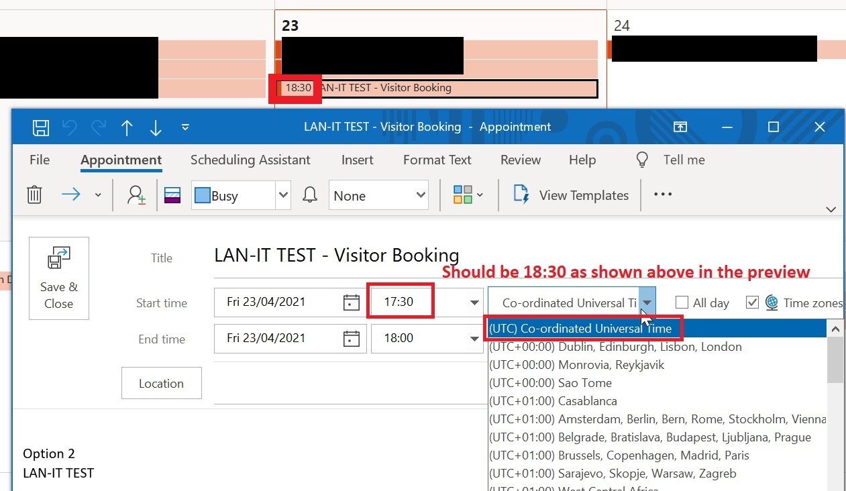The image size is (846, 491).
Task: Open the Review tab
Action: pos(521,160)
